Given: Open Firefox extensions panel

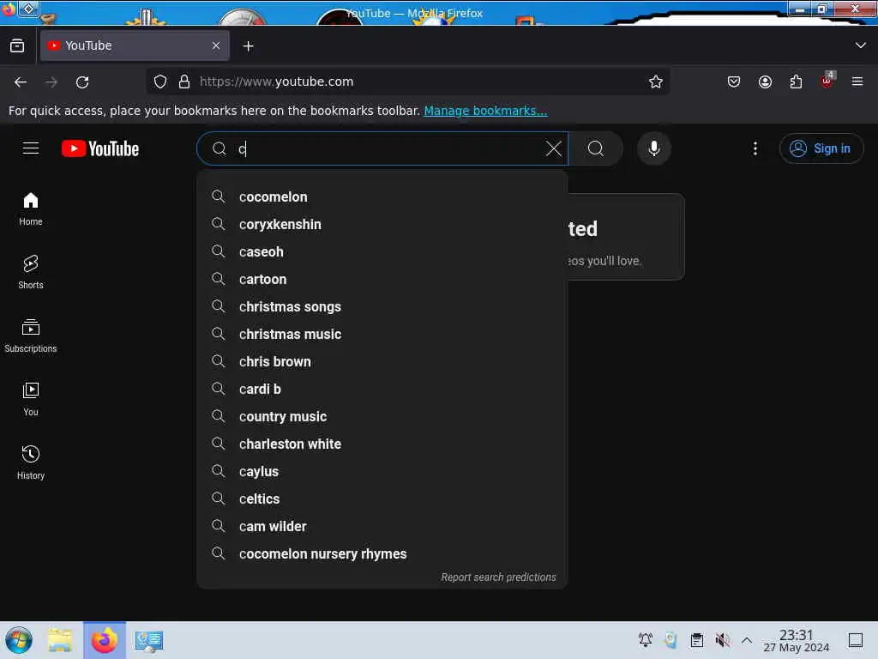Looking at the screenshot, I should pos(796,82).
